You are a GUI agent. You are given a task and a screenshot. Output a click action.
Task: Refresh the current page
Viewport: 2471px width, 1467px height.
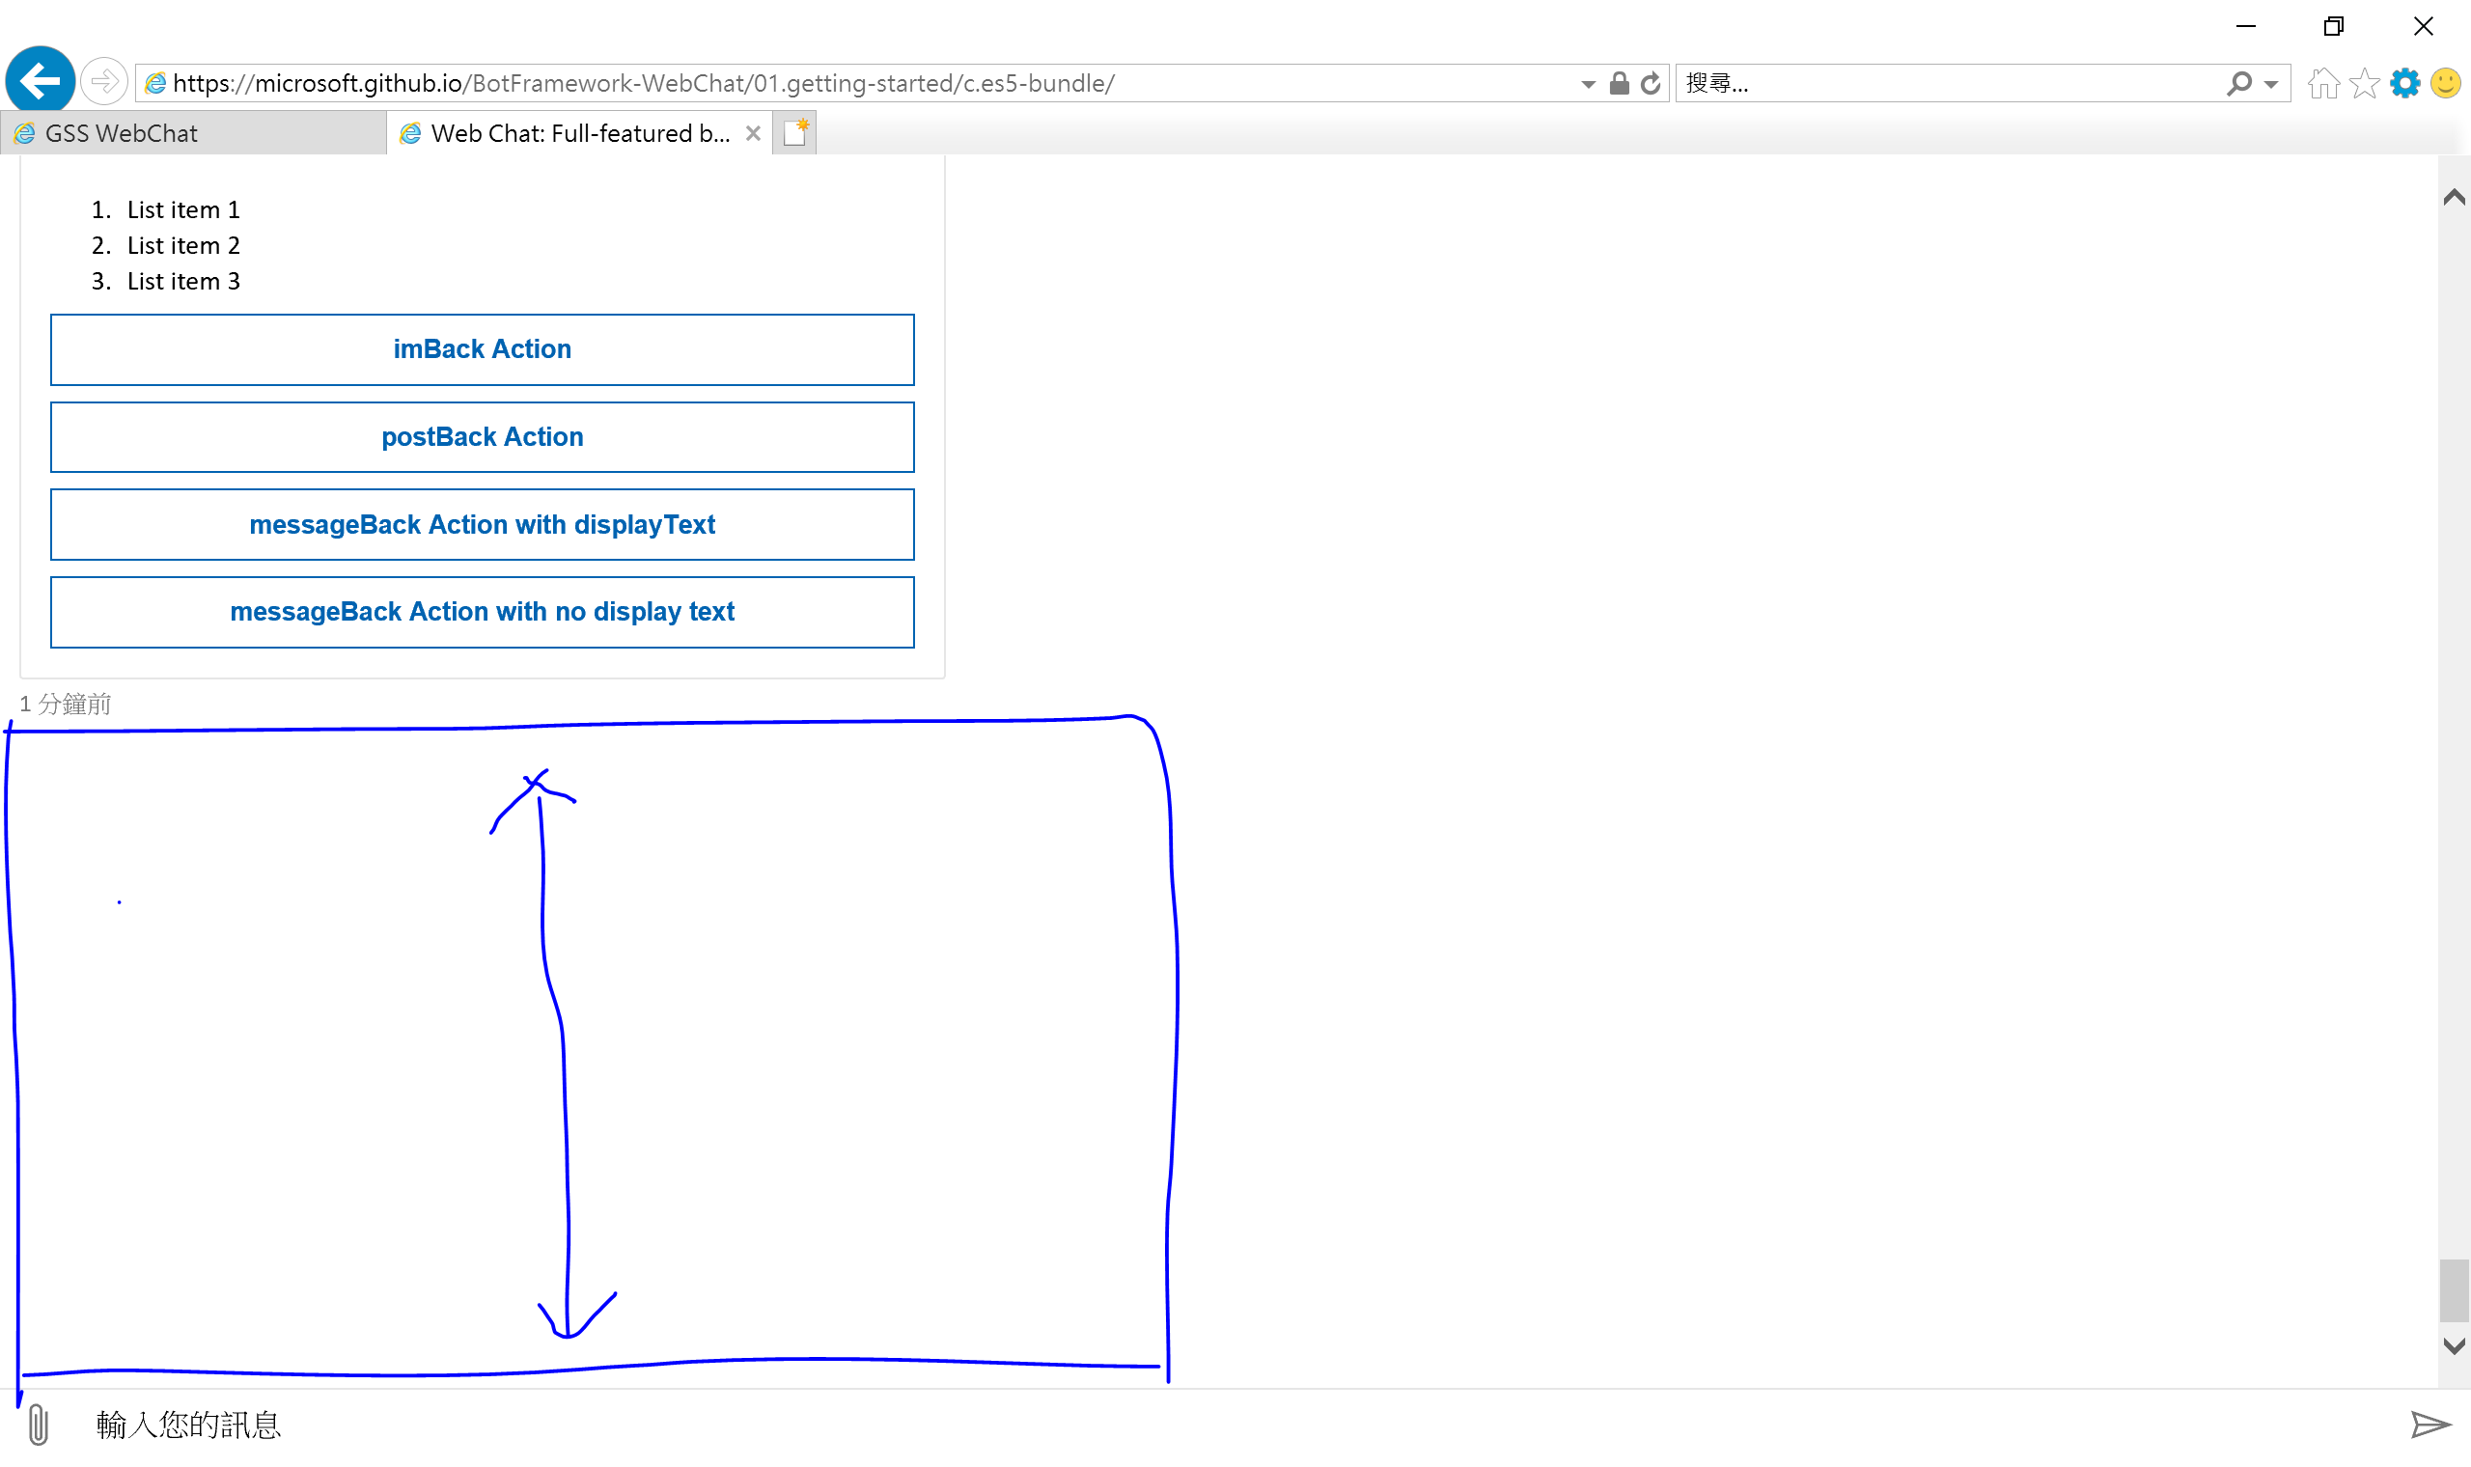[x=1649, y=82]
